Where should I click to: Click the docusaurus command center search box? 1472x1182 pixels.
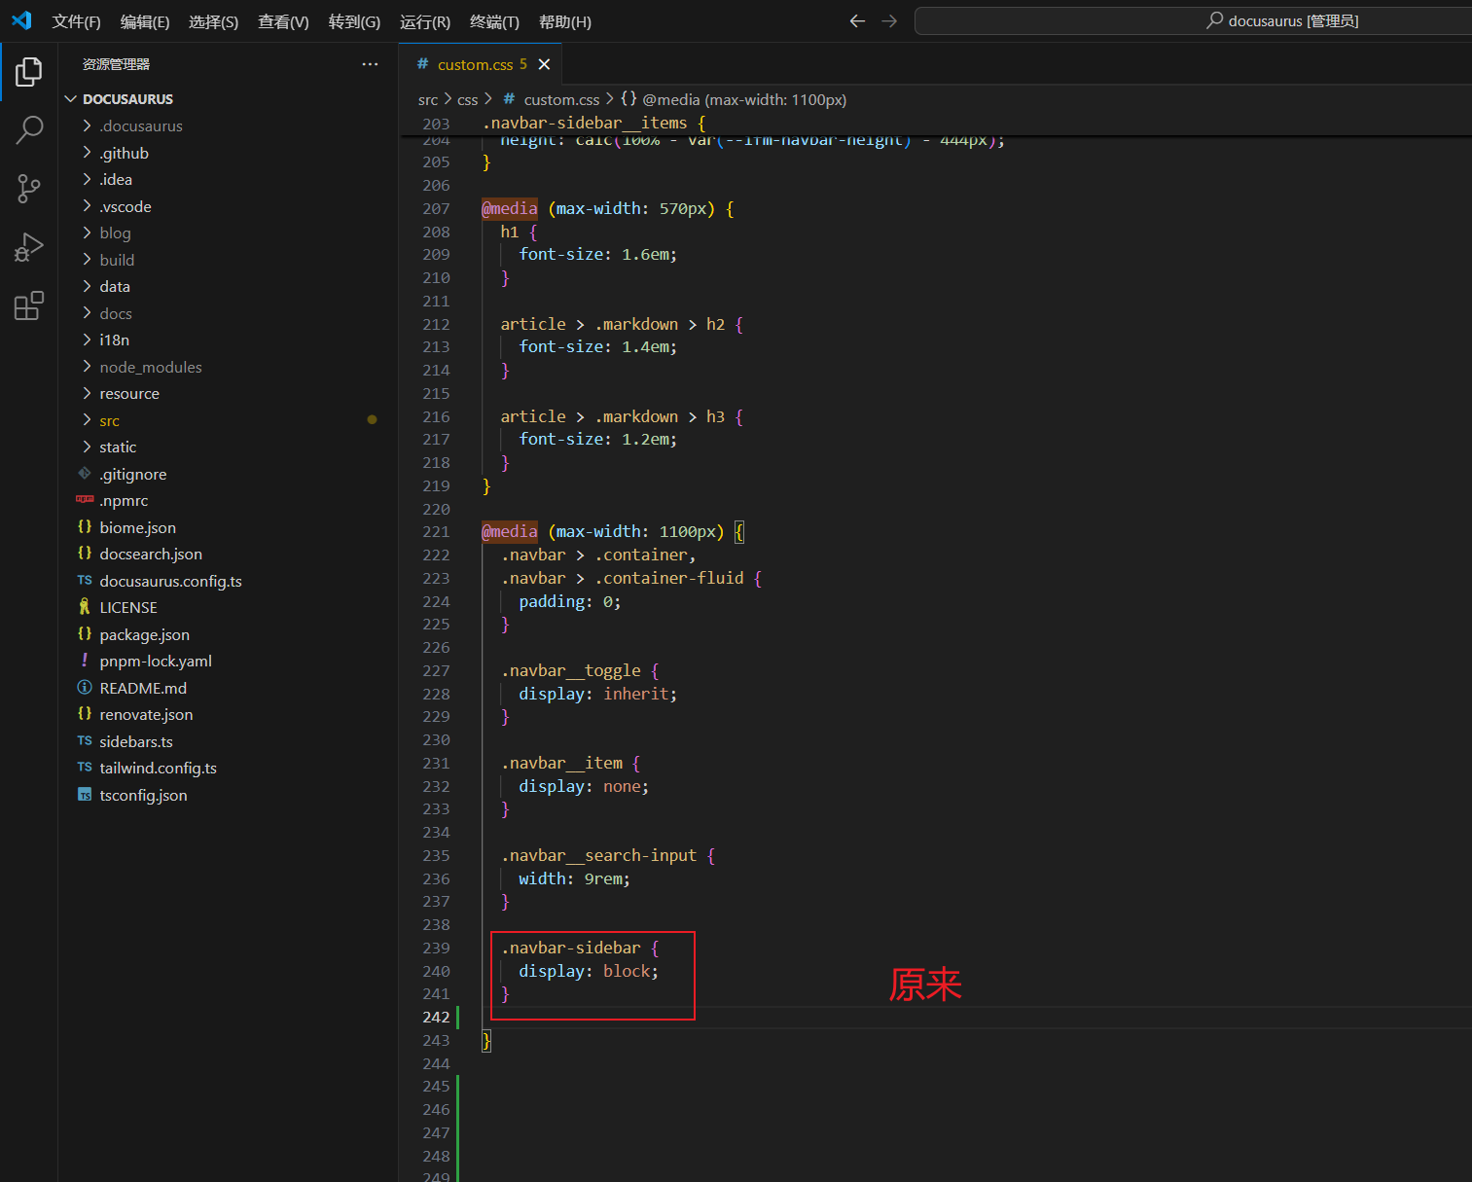(x=1193, y=21)
